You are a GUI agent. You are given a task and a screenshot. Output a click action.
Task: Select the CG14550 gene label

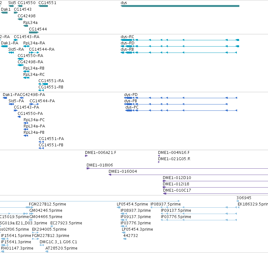26,3
